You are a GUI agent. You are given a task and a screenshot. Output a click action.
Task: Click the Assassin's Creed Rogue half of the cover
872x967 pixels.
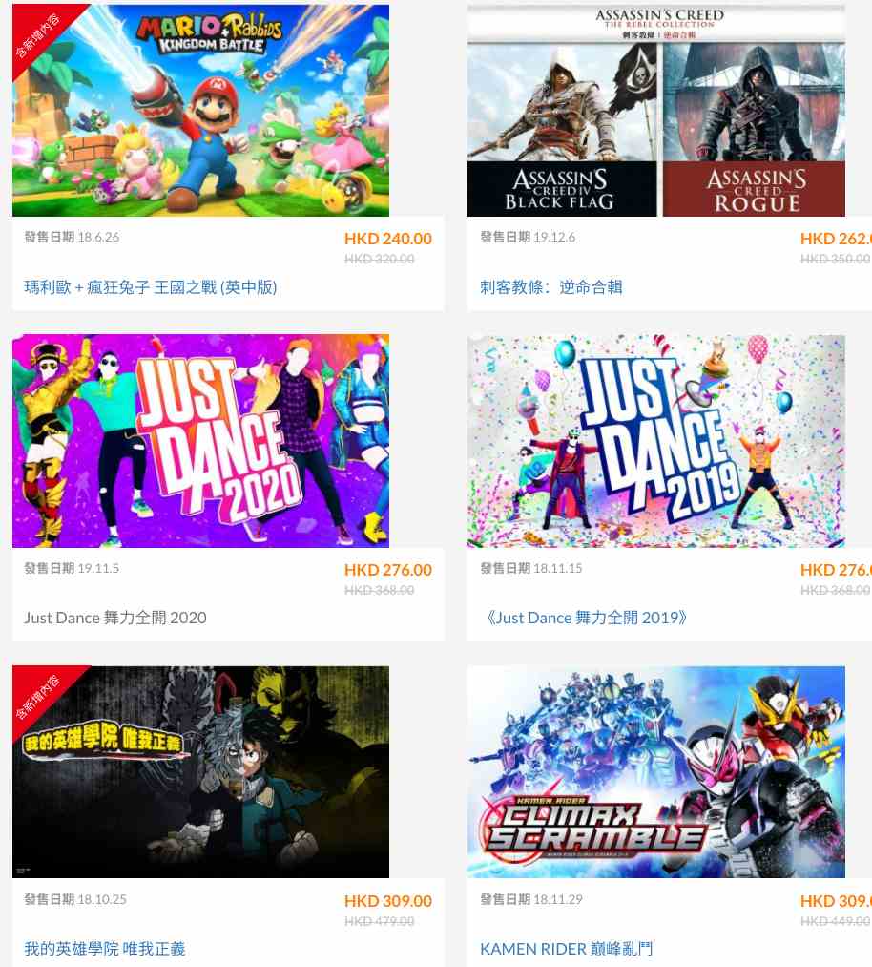coord(754,129)
